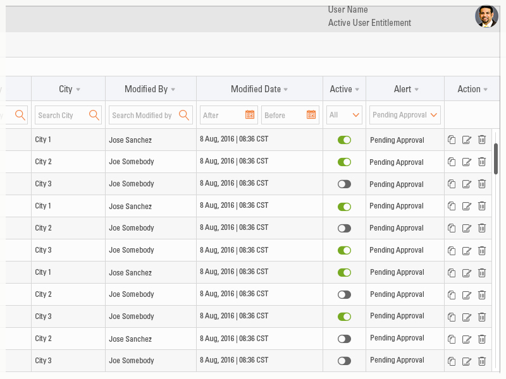
Task: Sort by the Modified By column header
Action: [x=151, y=89]
